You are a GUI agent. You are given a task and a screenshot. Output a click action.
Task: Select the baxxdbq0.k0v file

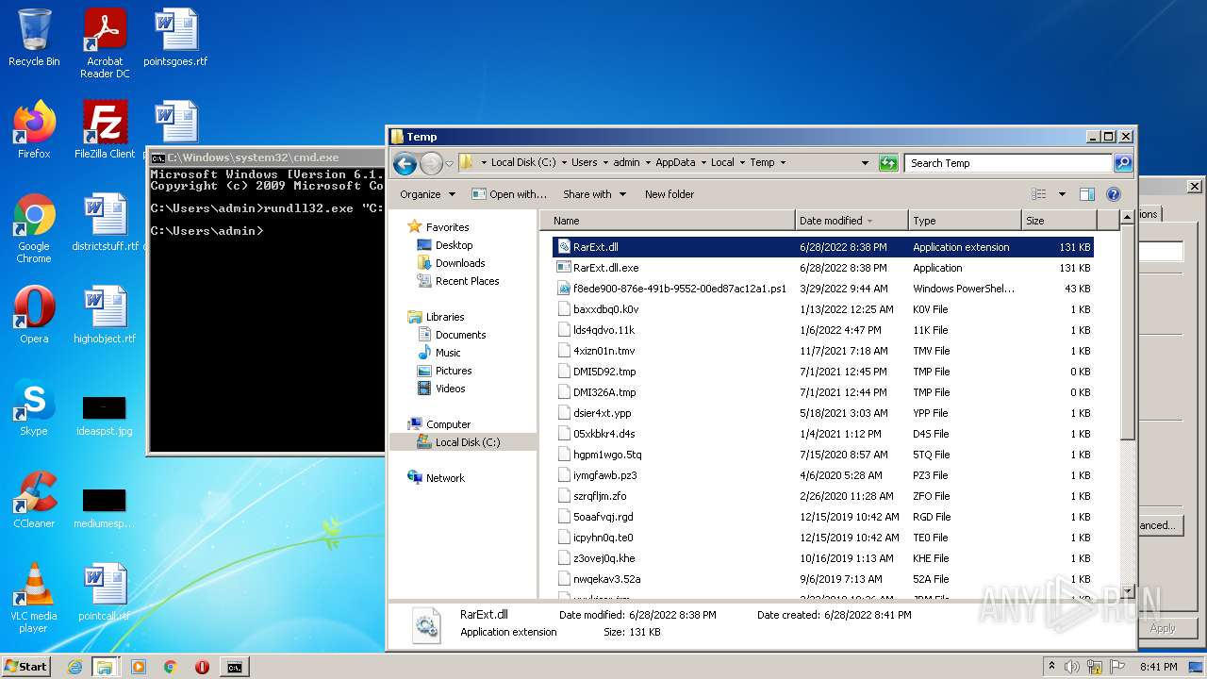click(823, 309)
